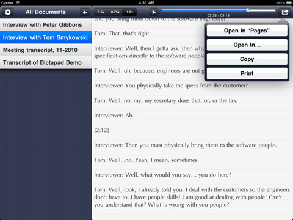Open Transcript of Dictapad Demo
The image size is (293, 220).
tap(46, 62)
